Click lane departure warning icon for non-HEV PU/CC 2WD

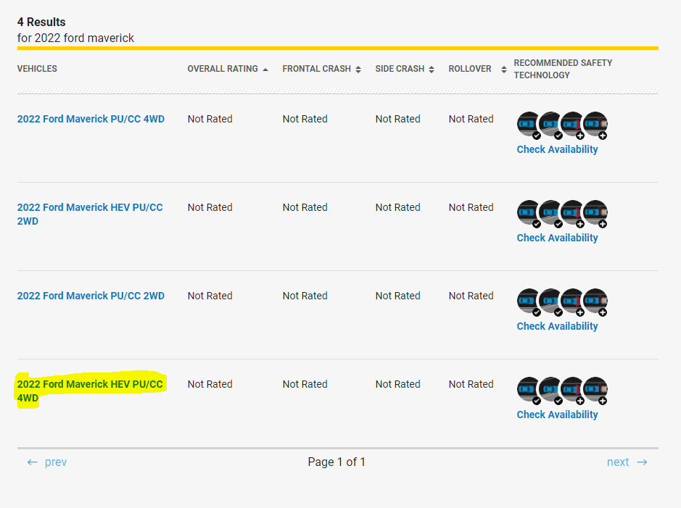point(550,302)
